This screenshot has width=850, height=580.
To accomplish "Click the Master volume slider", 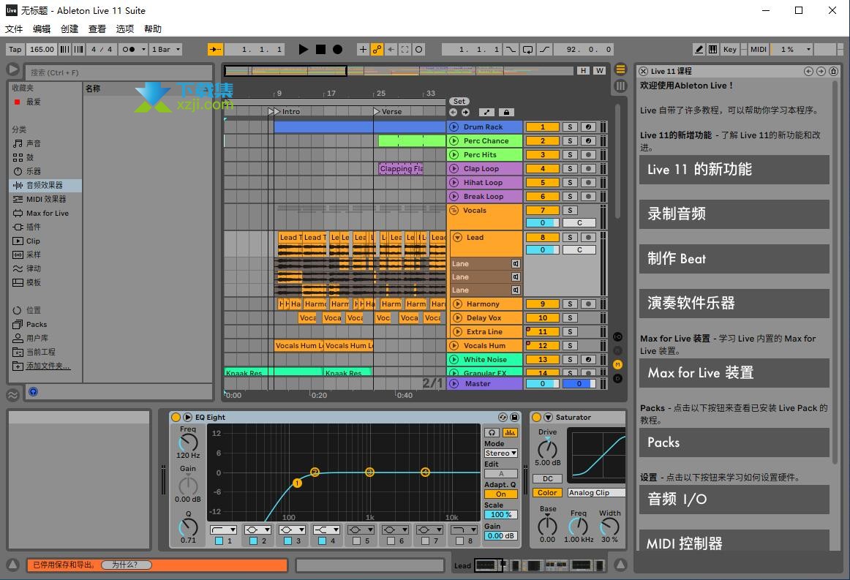I will point(543,384).
